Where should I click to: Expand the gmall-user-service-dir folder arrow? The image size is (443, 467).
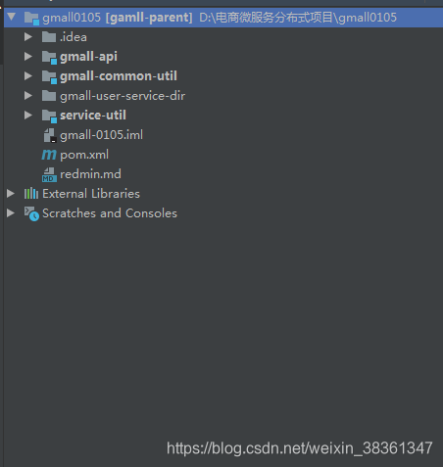28,96
